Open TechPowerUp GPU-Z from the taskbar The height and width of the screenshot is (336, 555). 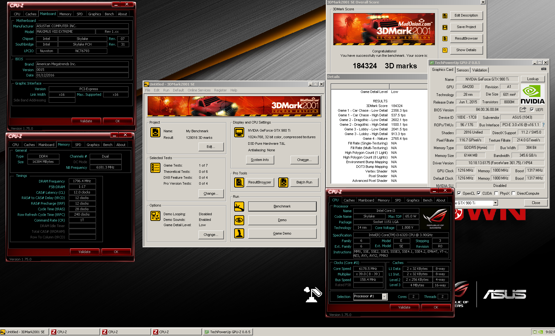click(228, 332)
